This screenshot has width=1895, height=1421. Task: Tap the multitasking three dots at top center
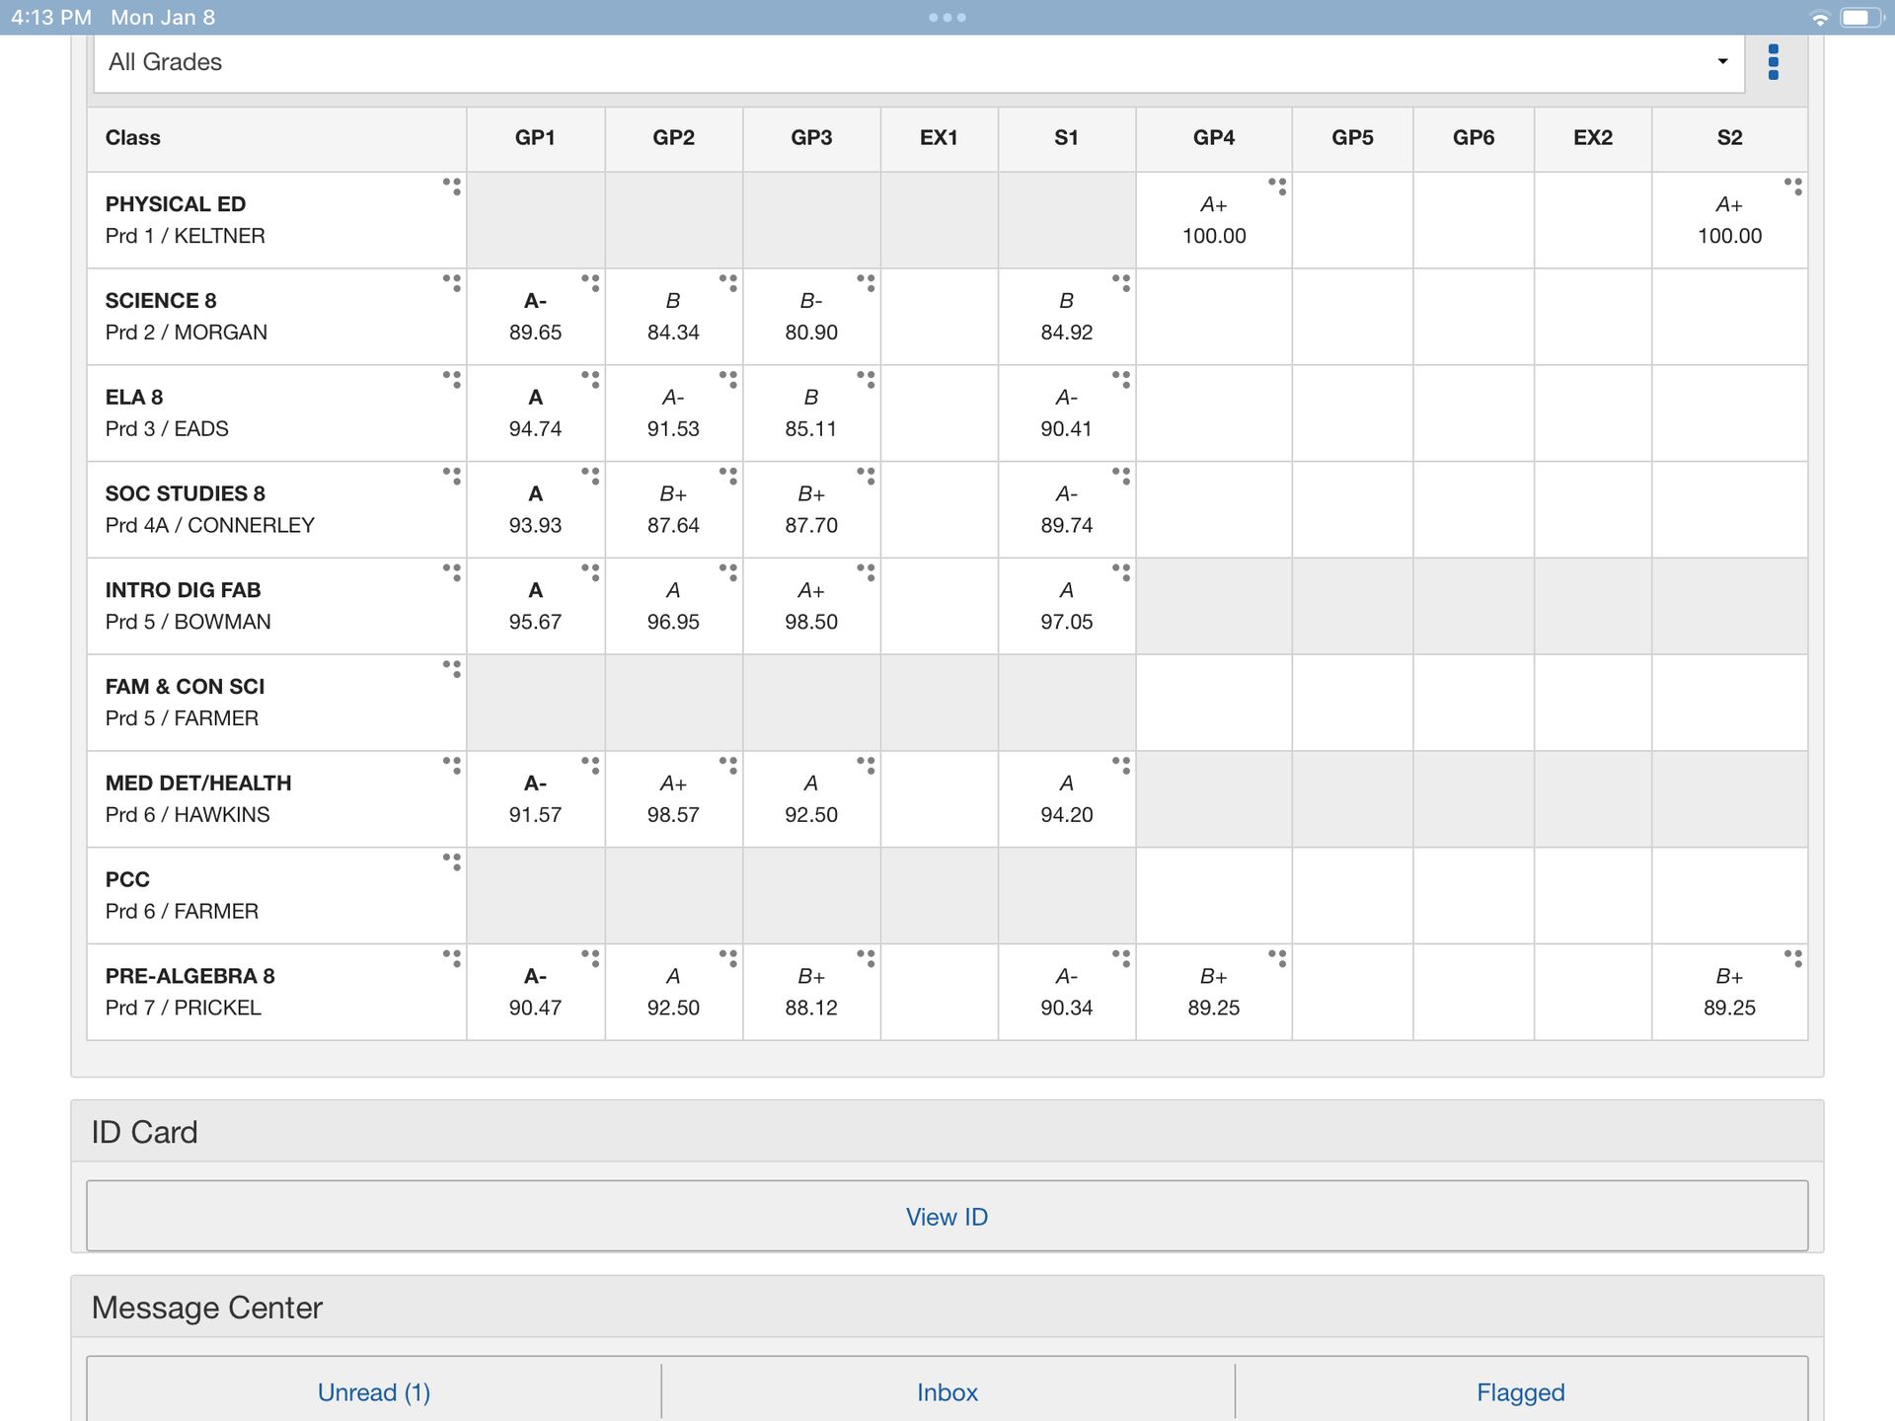[947, 18]
